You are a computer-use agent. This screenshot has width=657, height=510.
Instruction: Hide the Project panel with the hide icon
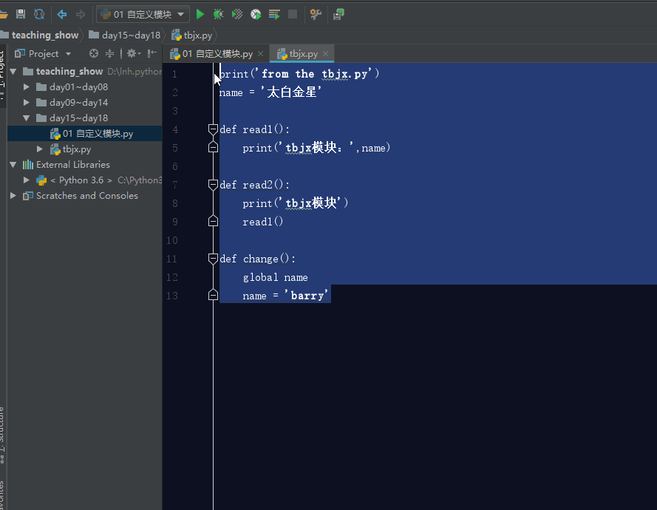coord(152,53)
